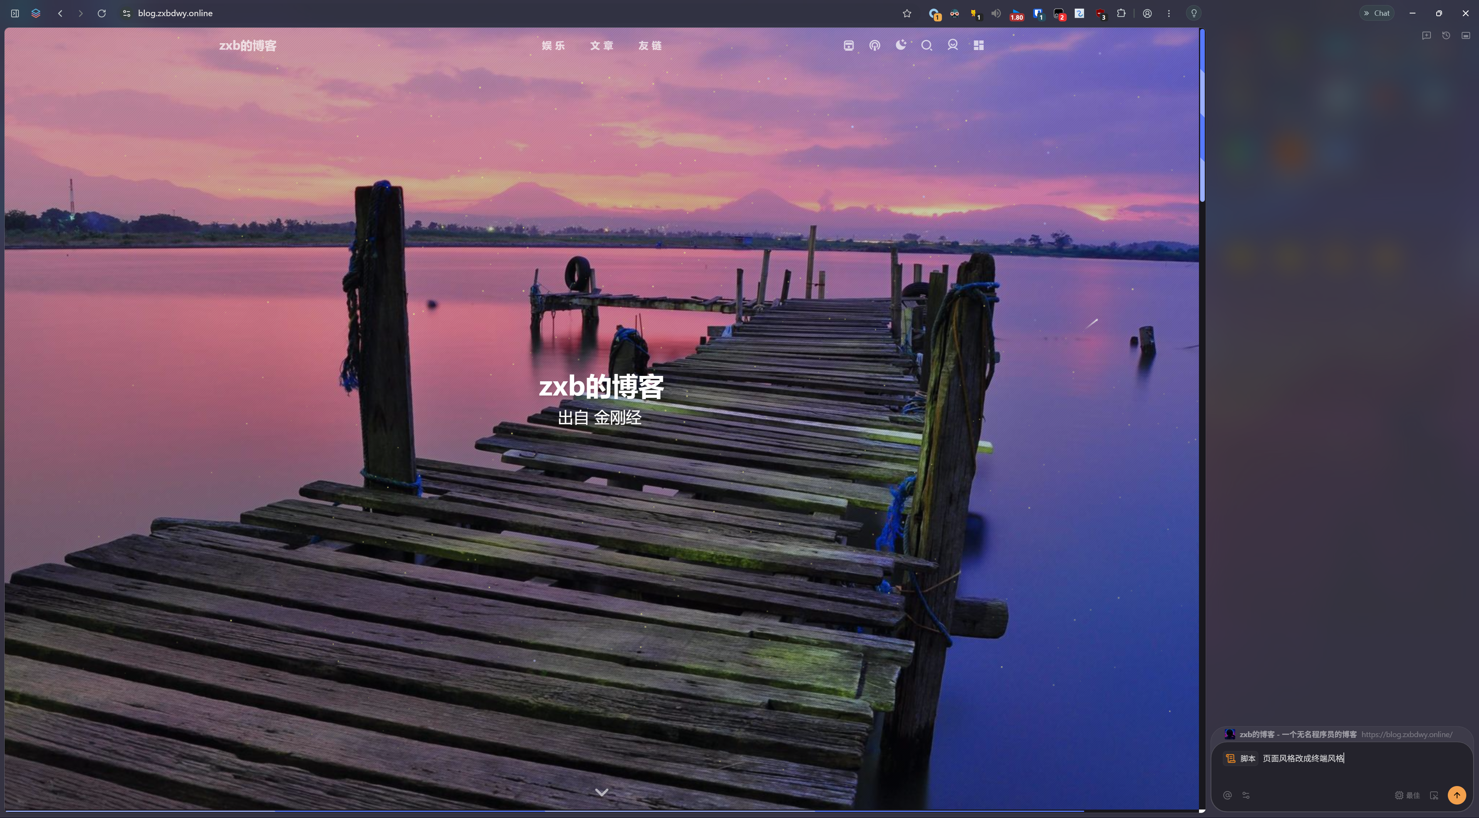Click the scroll-down chevron at page bottom
This screenshot has height=818, width=1479.
[601, 792]
